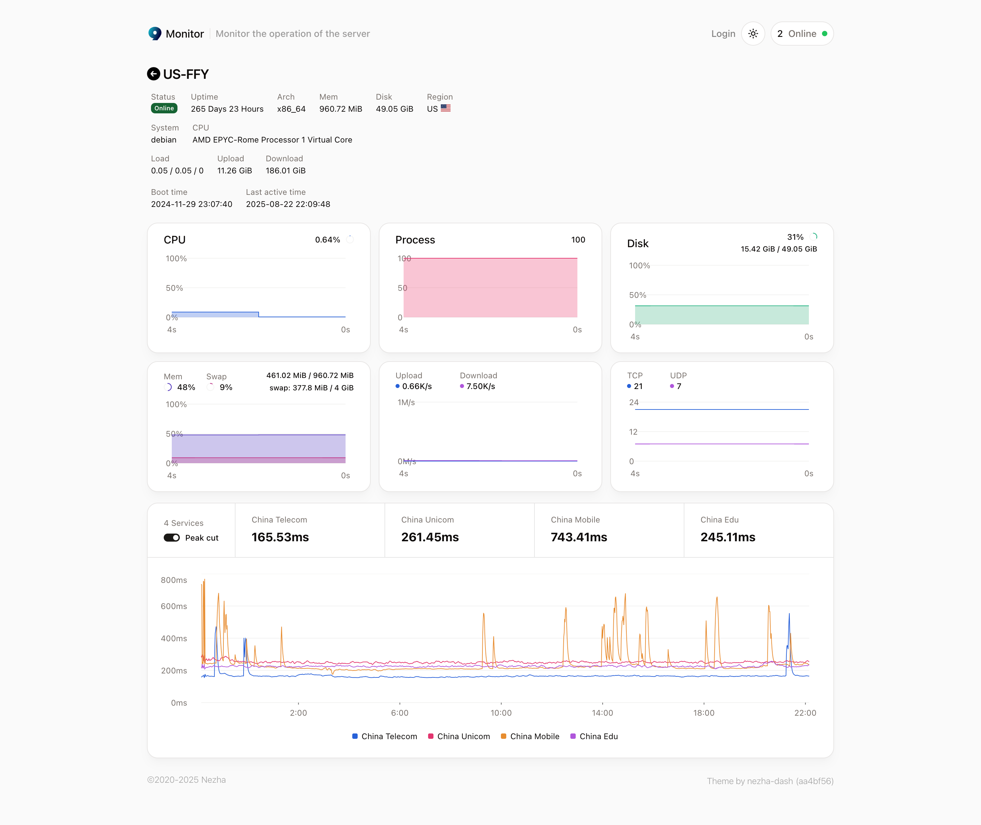Click the green Online status badge
The height and width of the screenshot is (825, 981).
click(164, 109)
